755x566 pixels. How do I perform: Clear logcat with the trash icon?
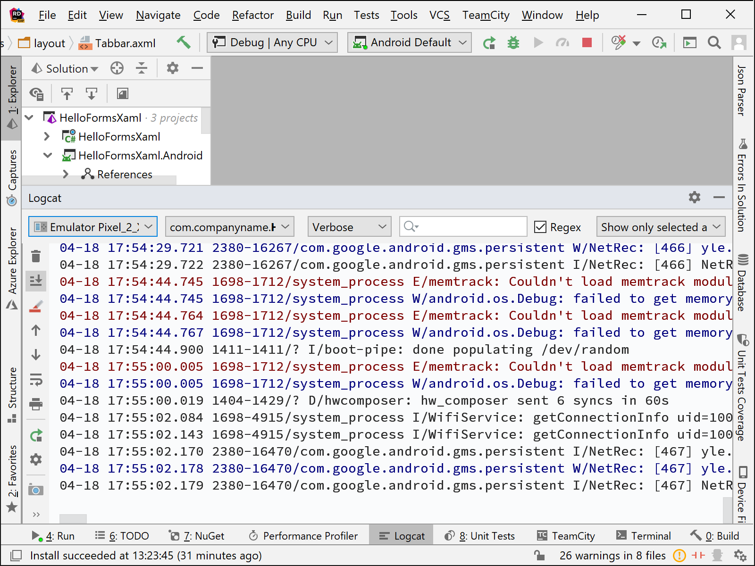(36, 256)
